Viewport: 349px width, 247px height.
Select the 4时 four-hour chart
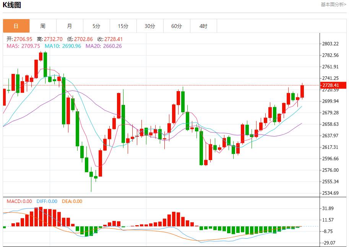[204, 26]
